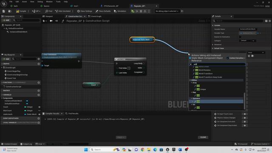
Task: Click the Count variable node in graph
Action: [x=92, y=85]
